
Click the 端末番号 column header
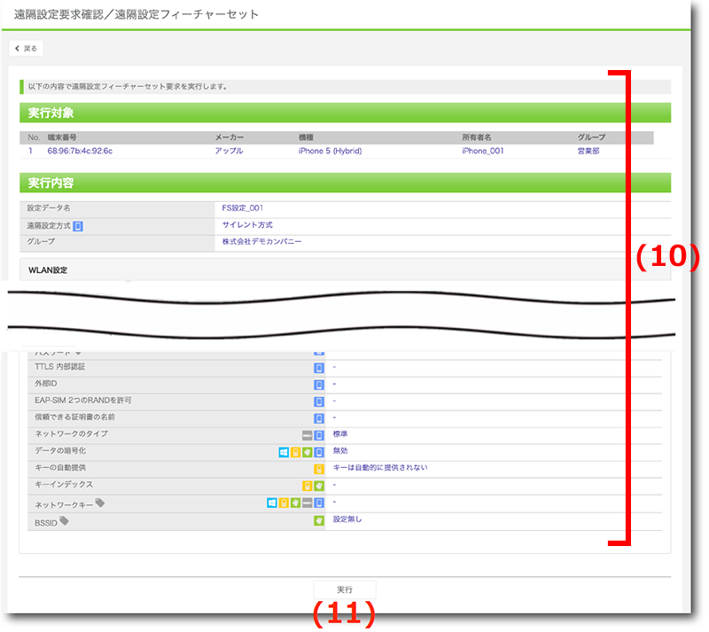tap(62, 137)
